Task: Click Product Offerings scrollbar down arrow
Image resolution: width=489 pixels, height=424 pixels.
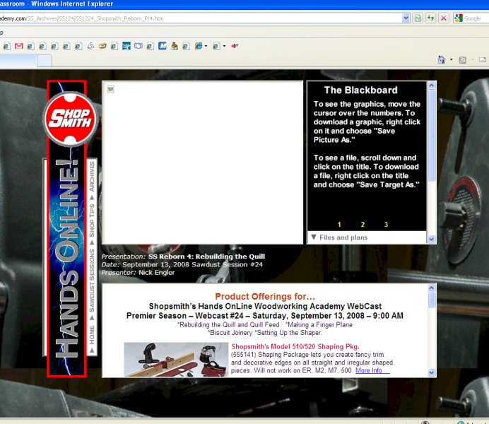Action: pyautogui.click(x=431, y=372)
